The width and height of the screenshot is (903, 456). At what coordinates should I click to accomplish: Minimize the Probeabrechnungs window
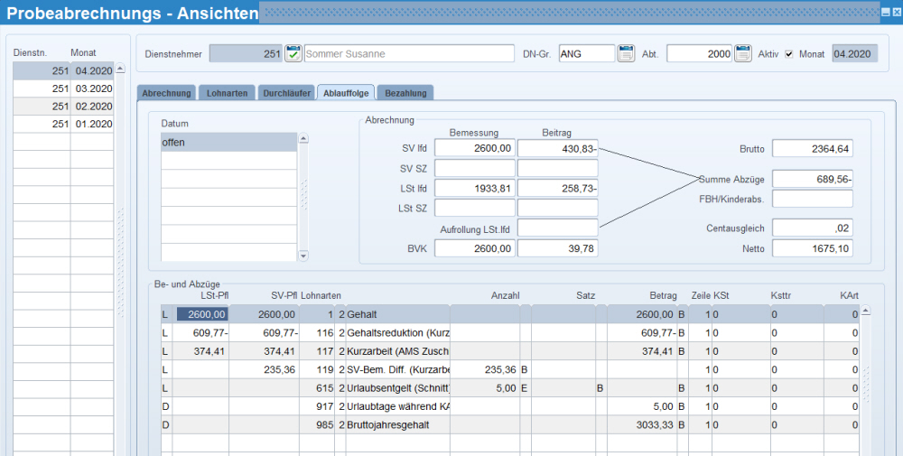point(886,12)
